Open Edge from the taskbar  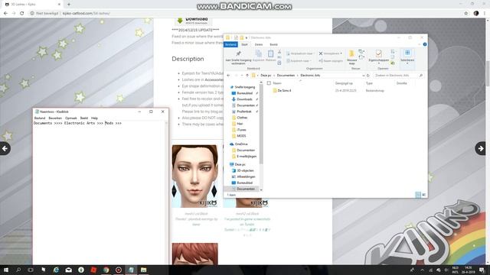(x=56, y=270)
